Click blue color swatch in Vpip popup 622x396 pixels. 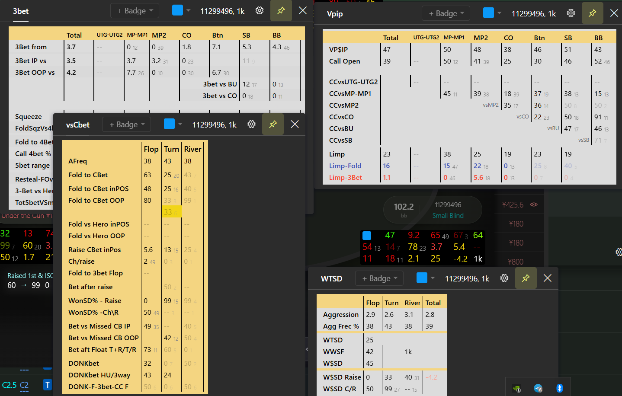pos(488,13)
